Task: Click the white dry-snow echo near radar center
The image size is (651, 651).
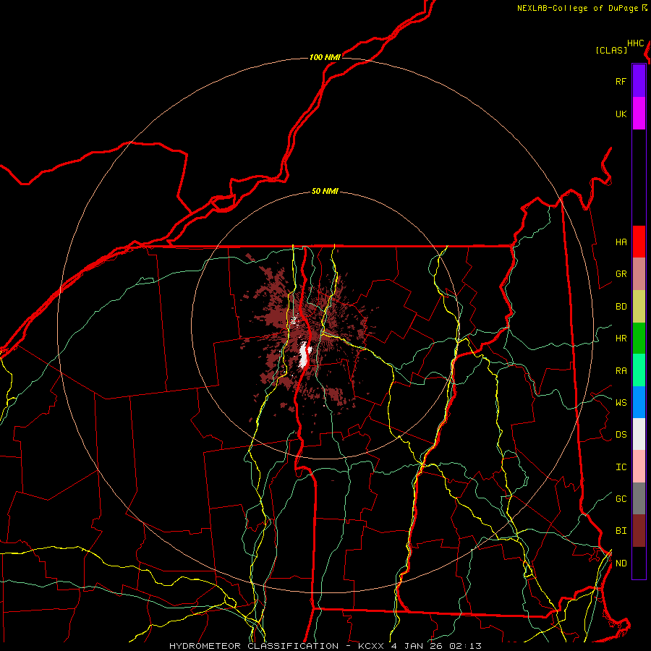Action: coord(305,354)
